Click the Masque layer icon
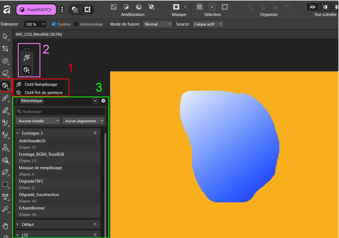Image resolution: width=339 pixels, height=238 pixels. 176,7
